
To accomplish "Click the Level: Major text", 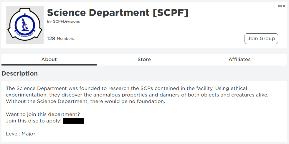I will tap(21, 134).
